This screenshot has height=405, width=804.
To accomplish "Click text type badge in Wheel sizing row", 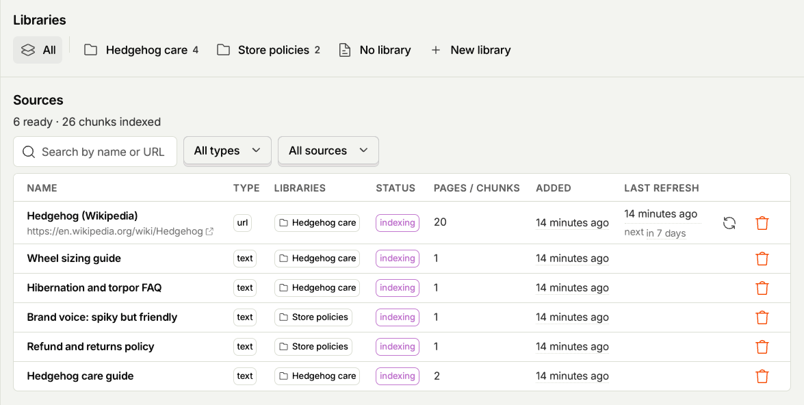I will pyautogui.click(x=245, y=259).
